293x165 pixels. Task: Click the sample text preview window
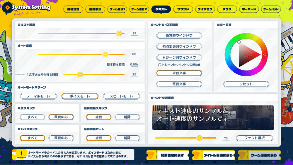coord(213,118)
